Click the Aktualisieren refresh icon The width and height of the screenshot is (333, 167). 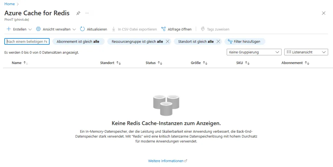click(82, 29)
